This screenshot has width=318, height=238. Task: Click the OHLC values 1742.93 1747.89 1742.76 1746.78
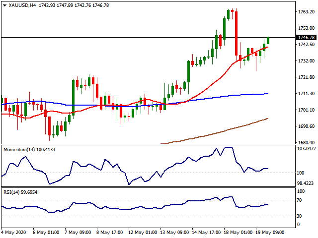tap(74, 5)
